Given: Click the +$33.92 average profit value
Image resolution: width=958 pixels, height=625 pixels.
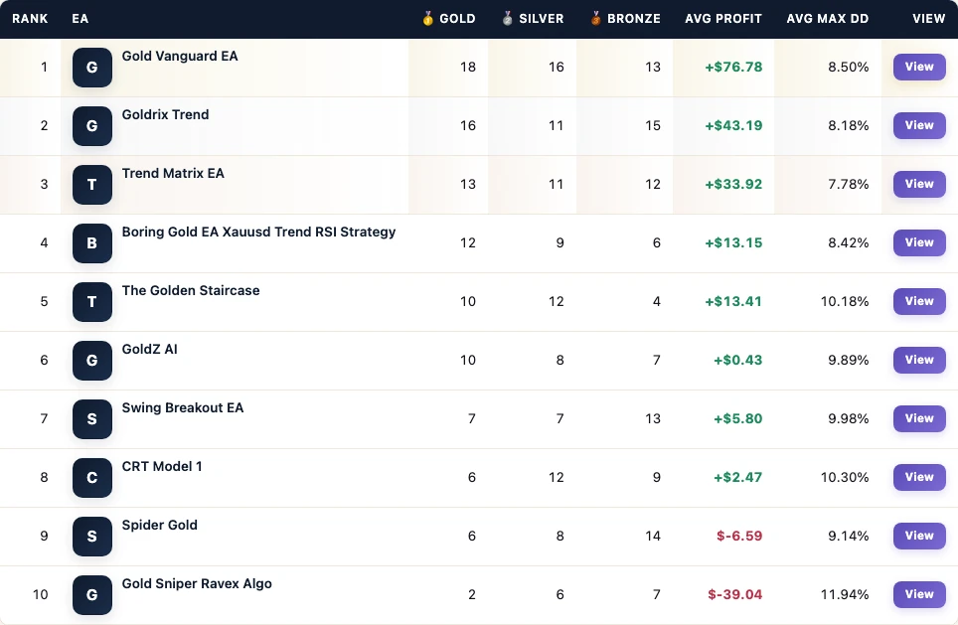Looking at the screenshot, I should tap(733, 185).
